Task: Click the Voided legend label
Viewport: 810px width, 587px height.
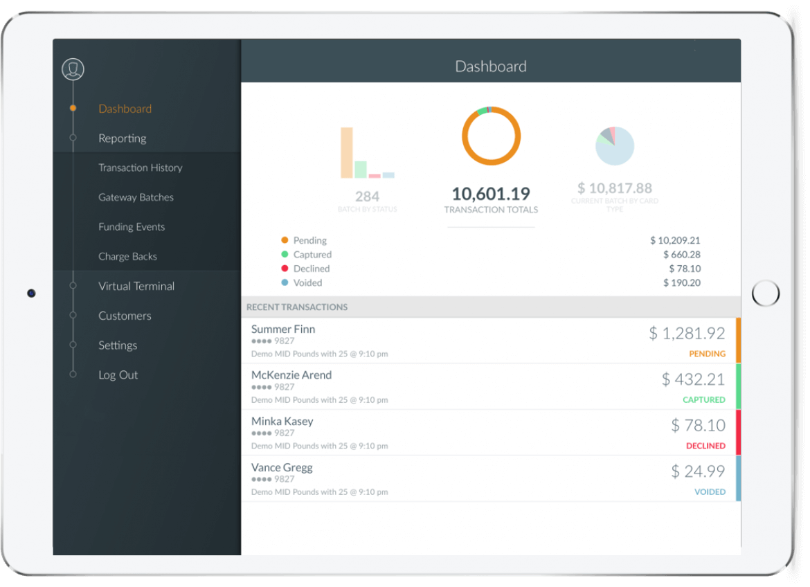Action: coord(308,282)
